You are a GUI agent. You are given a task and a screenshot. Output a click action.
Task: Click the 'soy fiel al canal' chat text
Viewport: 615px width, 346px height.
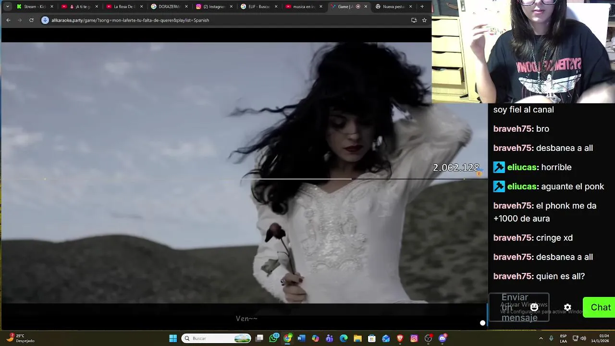523,110
